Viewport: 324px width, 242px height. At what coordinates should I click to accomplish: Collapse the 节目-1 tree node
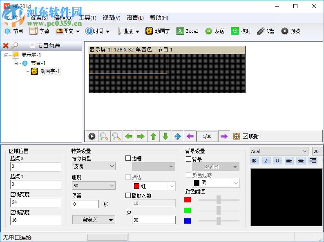coord(16,63)
